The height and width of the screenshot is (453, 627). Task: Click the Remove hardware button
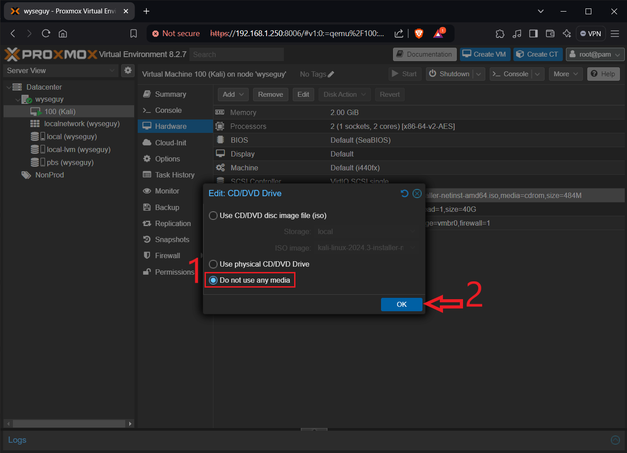click(x=270, y=94)
